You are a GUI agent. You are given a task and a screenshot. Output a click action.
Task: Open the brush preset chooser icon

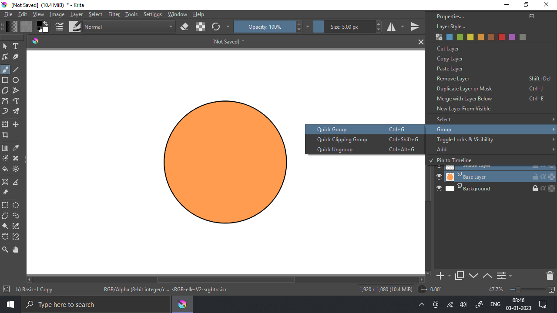point(75,27)
